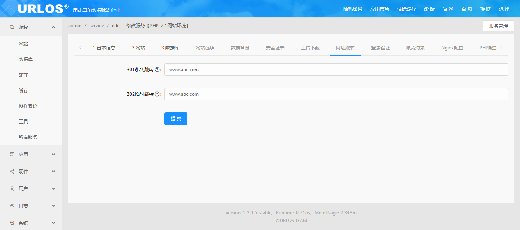
Task: Click help icon beside 302临时跳转
Action: pyautogui.click(x=157, y=94)
